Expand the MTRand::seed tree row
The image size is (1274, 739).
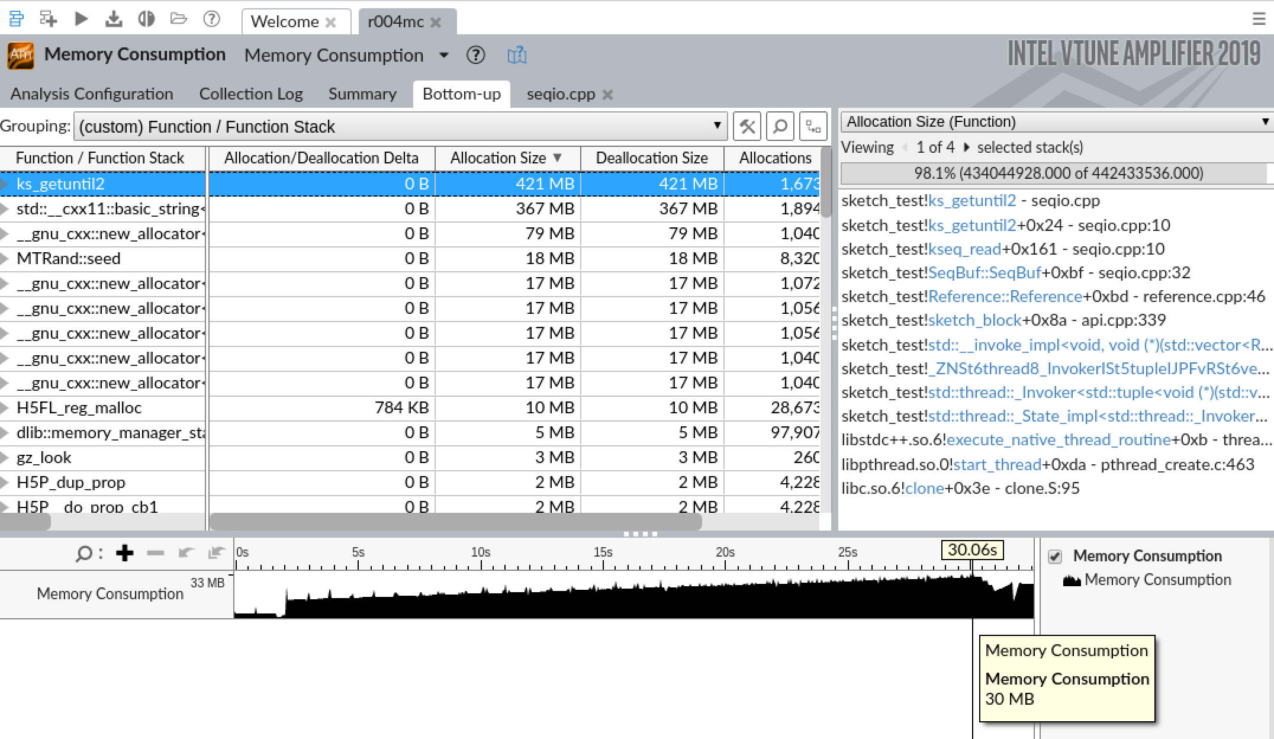[x=6, y=259]
